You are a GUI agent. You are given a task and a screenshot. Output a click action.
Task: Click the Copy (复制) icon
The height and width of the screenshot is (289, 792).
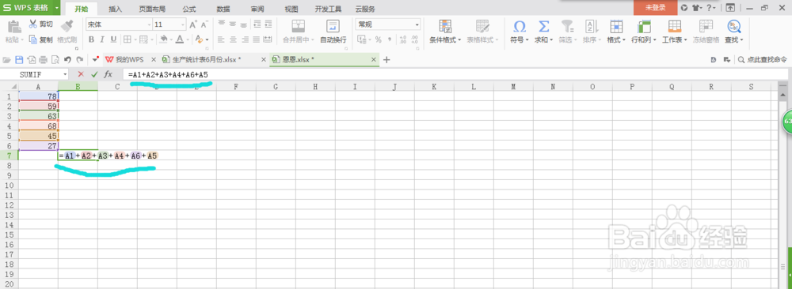32,39
